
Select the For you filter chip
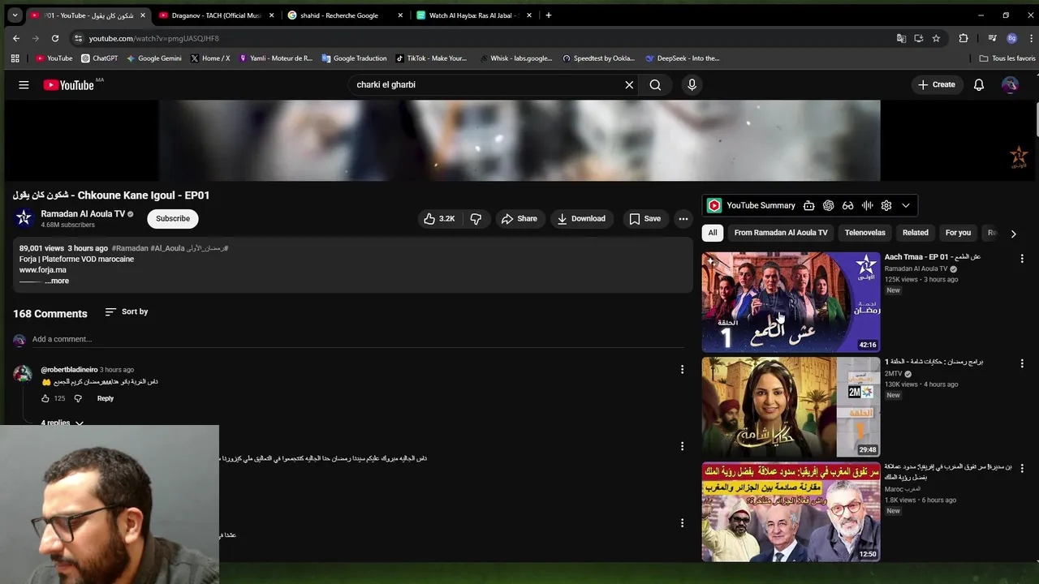coord(958,233)
